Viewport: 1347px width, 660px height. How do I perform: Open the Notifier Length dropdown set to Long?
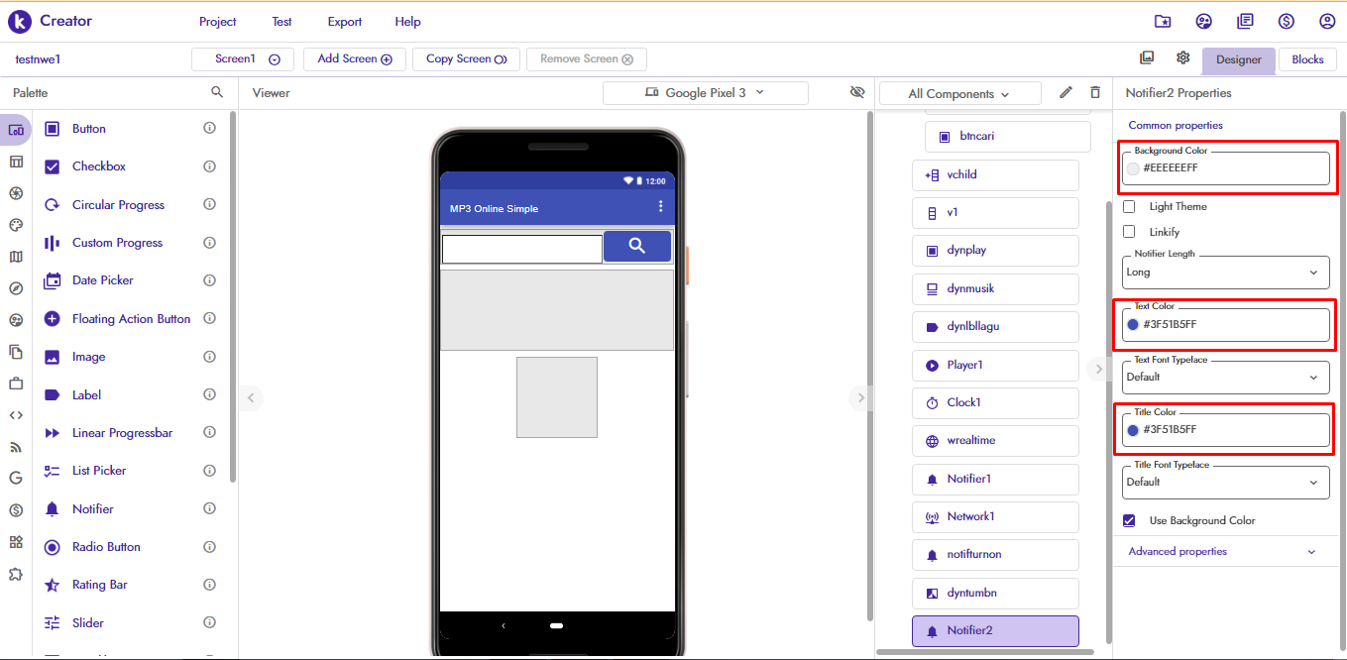click(x=1225, y=272)
